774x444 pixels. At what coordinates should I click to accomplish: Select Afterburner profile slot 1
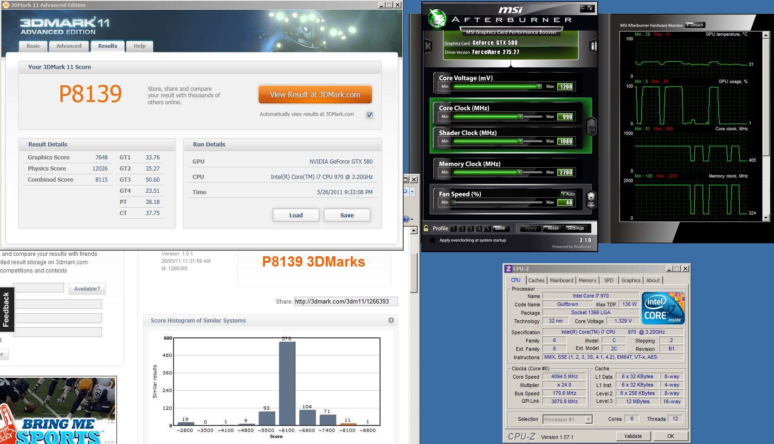(x=454, y=228)
